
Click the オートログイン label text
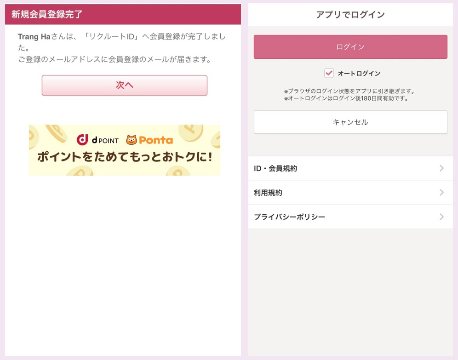coord(359,73)
